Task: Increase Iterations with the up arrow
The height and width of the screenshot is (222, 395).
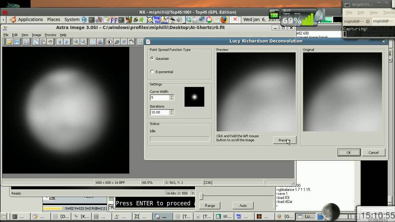Action: 172,111
